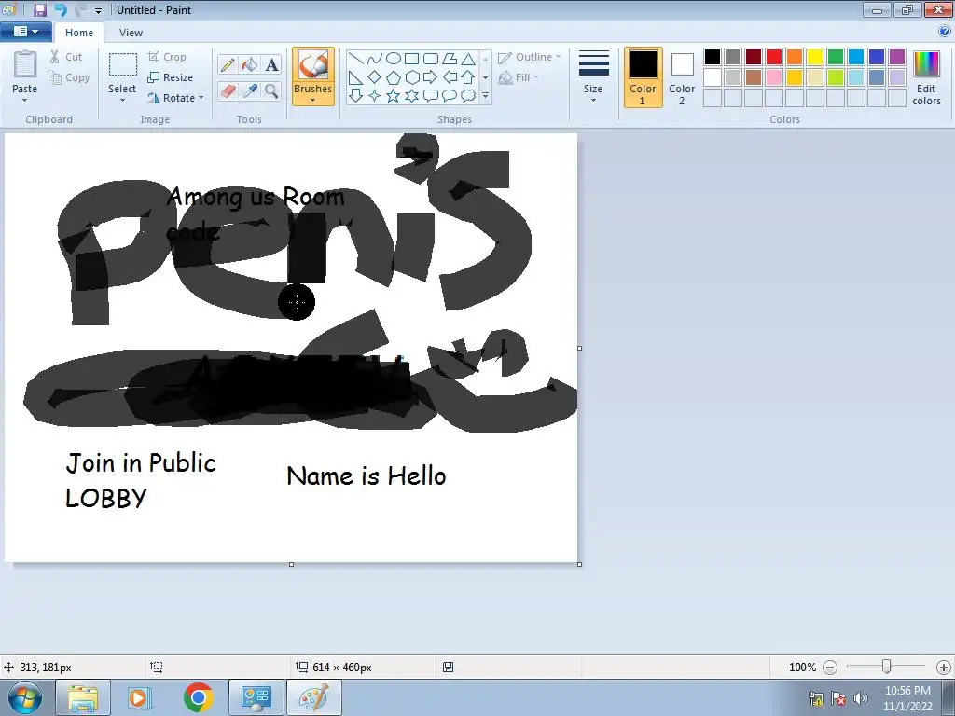
Task: Click the volume speaker tray icon
Action: [861, 698]
